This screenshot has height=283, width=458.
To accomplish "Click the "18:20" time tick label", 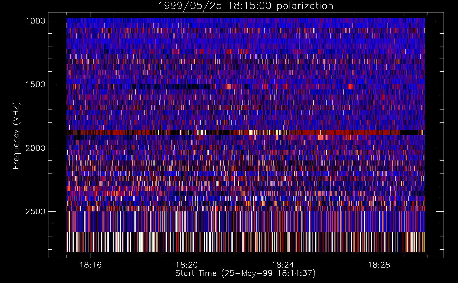I will click(x=187, y=265).
